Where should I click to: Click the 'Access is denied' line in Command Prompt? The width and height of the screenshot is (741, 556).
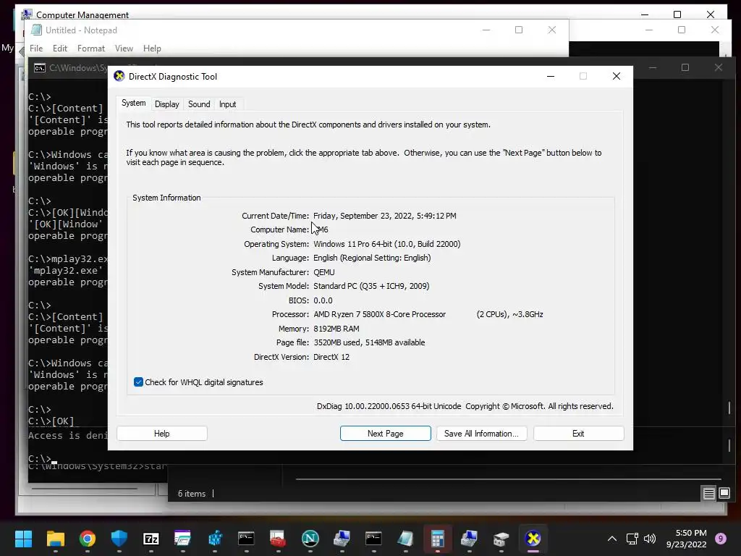(x=68, y=435)
